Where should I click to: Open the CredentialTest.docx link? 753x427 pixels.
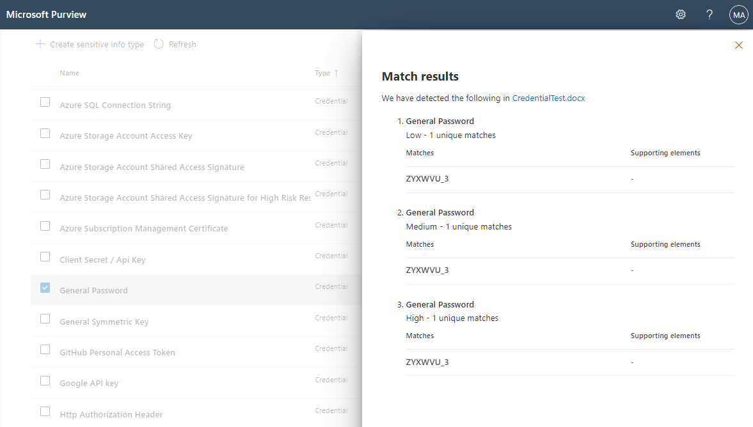coord(548,98)
